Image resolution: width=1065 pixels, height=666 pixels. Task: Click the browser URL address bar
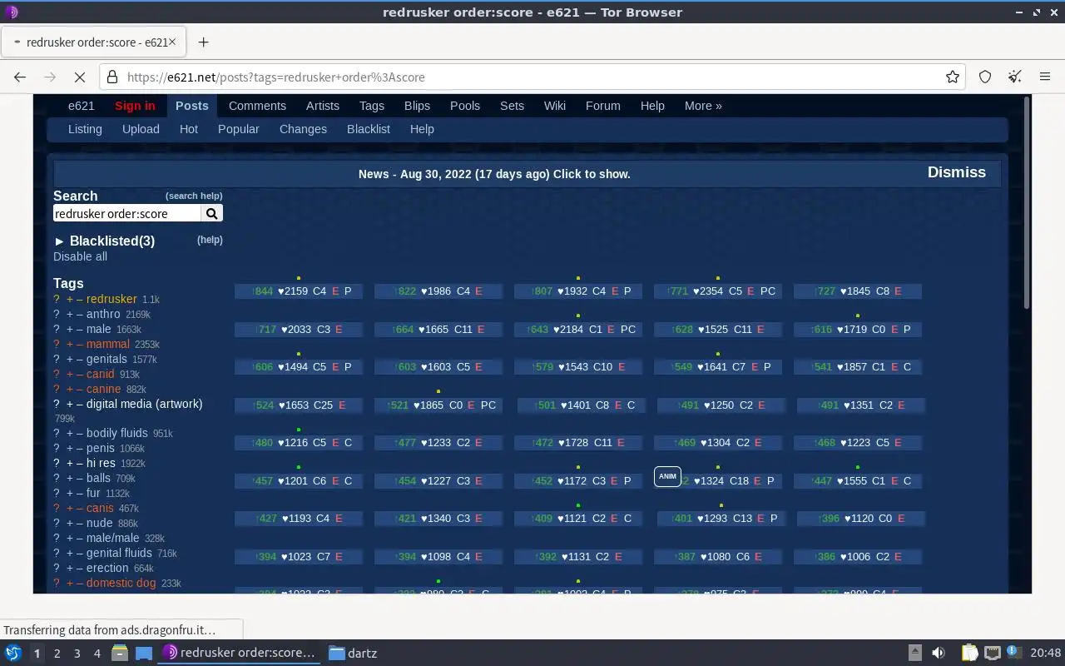532,77
